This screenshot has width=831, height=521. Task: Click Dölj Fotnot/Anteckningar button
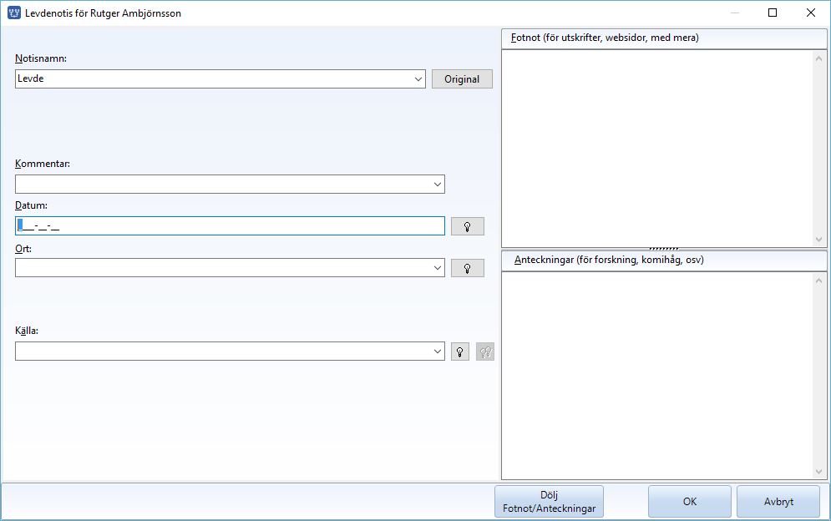549,502
